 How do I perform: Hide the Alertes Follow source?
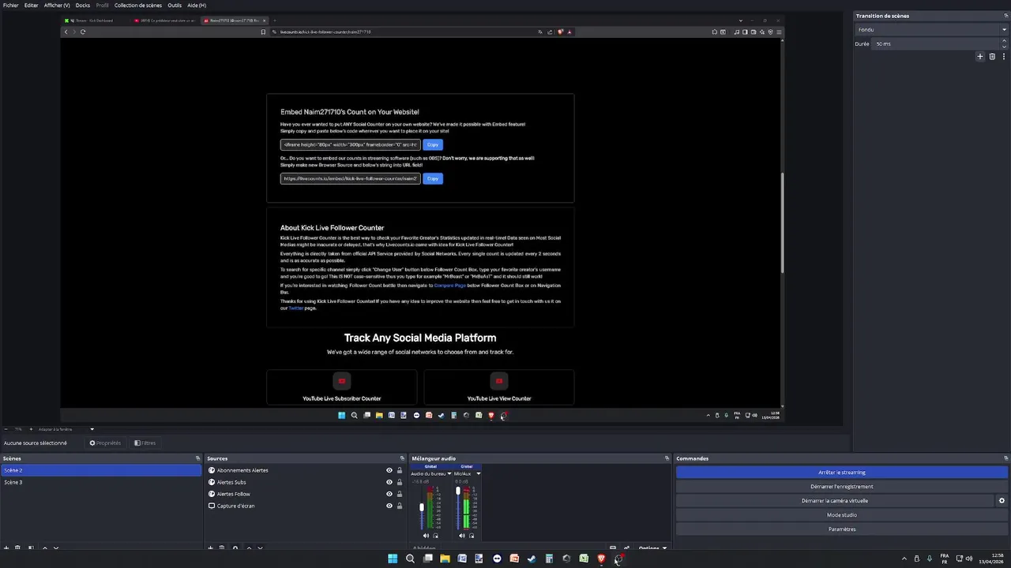(389, 494)
